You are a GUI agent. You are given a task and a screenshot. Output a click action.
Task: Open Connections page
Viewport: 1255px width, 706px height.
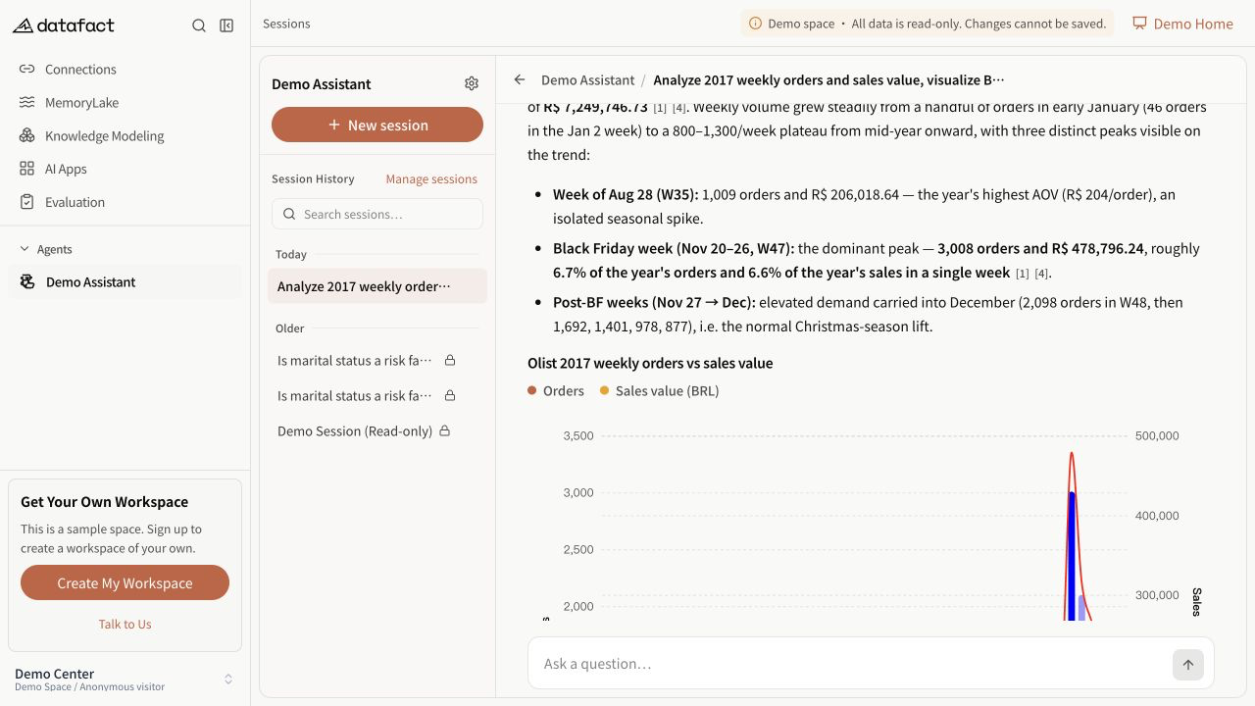125,70
